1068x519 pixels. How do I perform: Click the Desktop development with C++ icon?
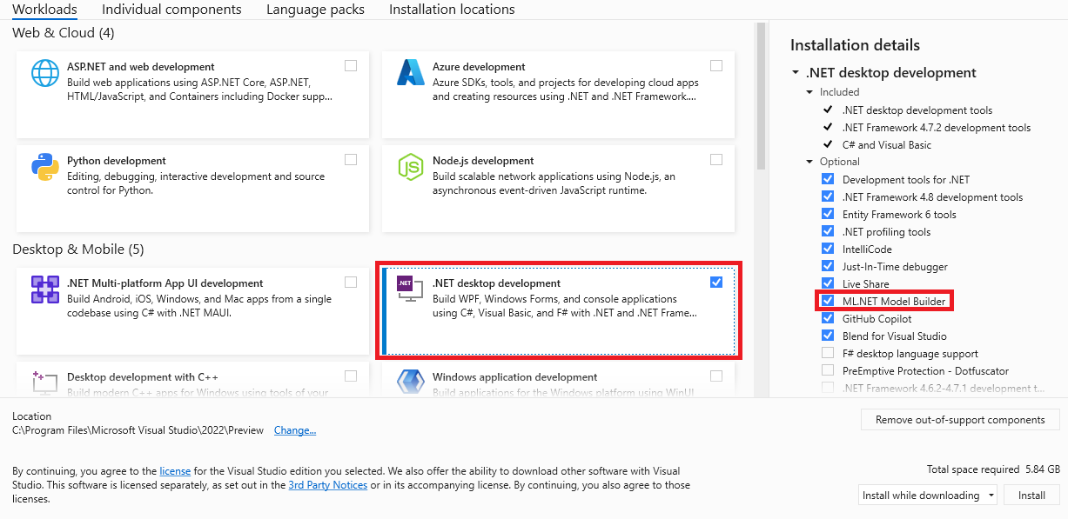click(44, 383)
